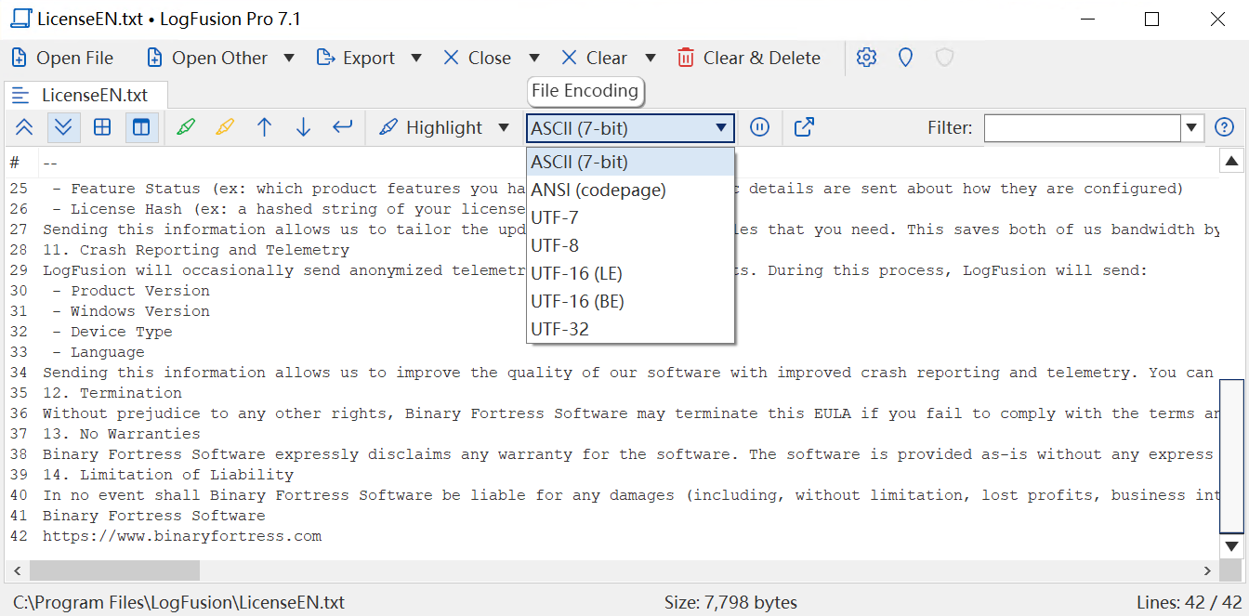This screenshot has height=616, width=1249.
Task: Select ASCII (7-bit) in encoding list
Action: (x=630, y=162)
